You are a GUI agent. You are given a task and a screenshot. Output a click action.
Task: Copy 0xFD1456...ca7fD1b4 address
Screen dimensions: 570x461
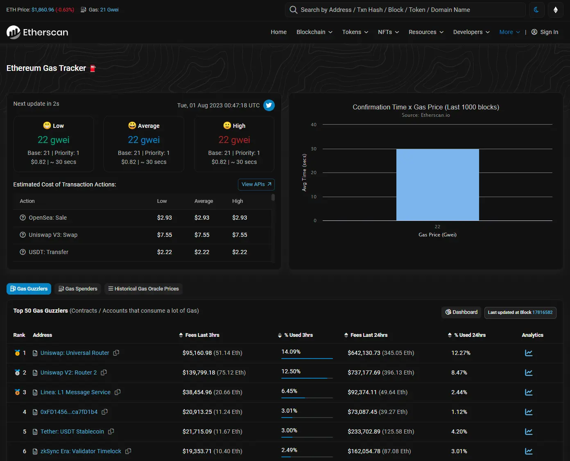(x=105, y=412)
